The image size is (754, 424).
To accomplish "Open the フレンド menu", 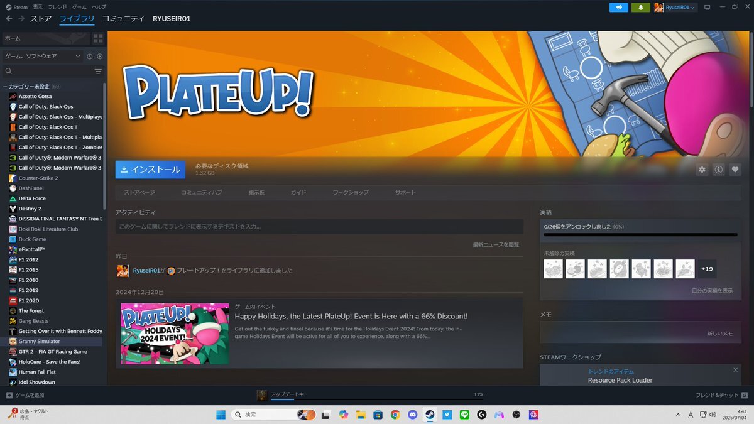I will coord(57,7).
